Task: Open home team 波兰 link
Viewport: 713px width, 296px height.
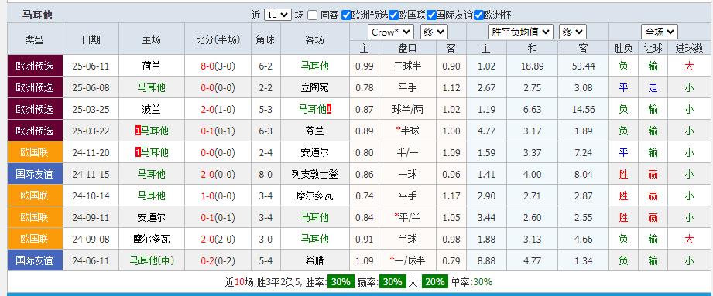Action: (x=152, y=110)
